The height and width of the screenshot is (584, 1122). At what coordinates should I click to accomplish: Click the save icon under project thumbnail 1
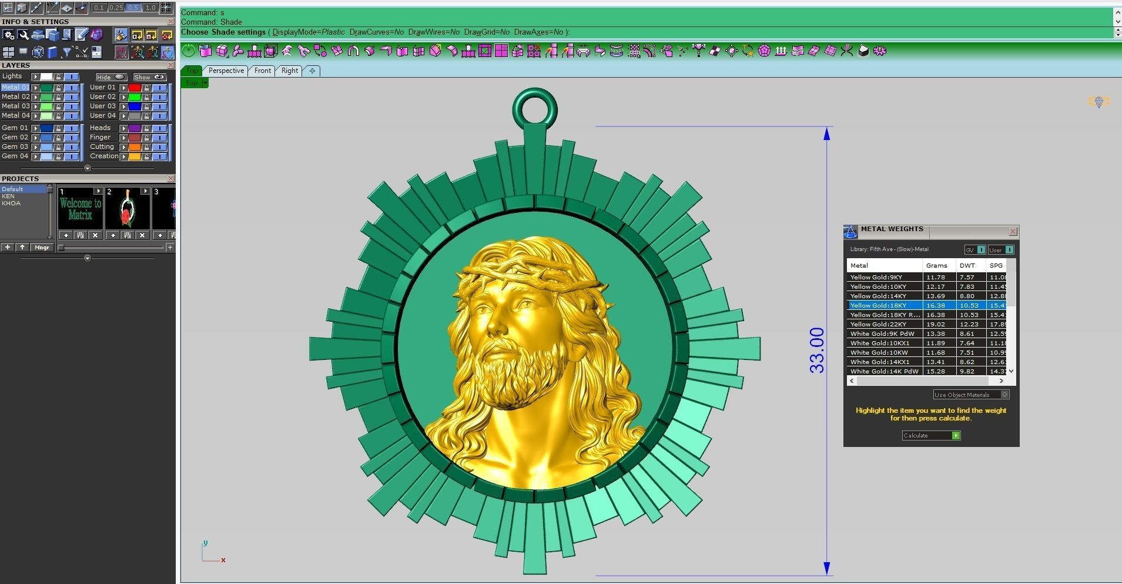[81, 235]
